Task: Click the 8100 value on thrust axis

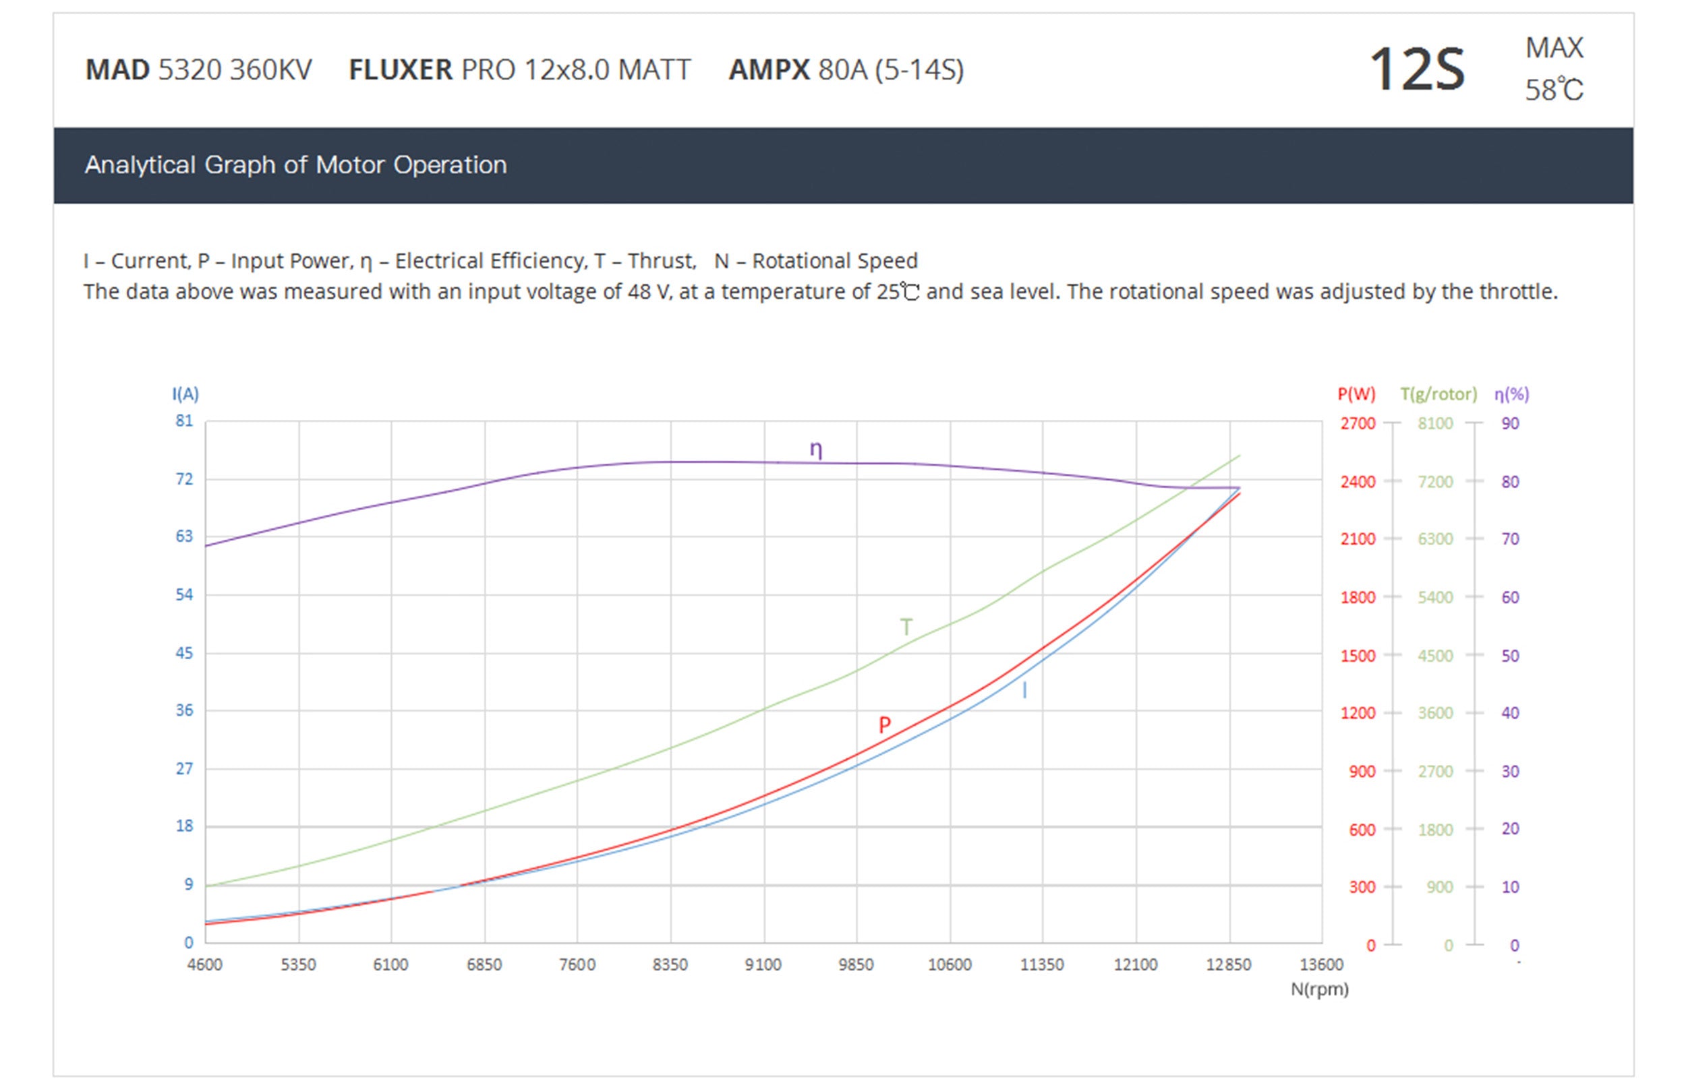Action: [x=1435, y=423]
